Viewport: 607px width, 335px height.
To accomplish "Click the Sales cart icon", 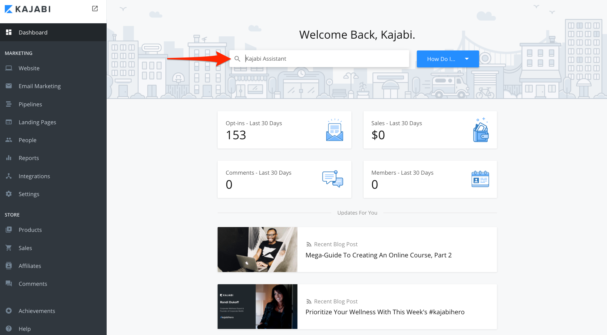I will tap(9, 248).
